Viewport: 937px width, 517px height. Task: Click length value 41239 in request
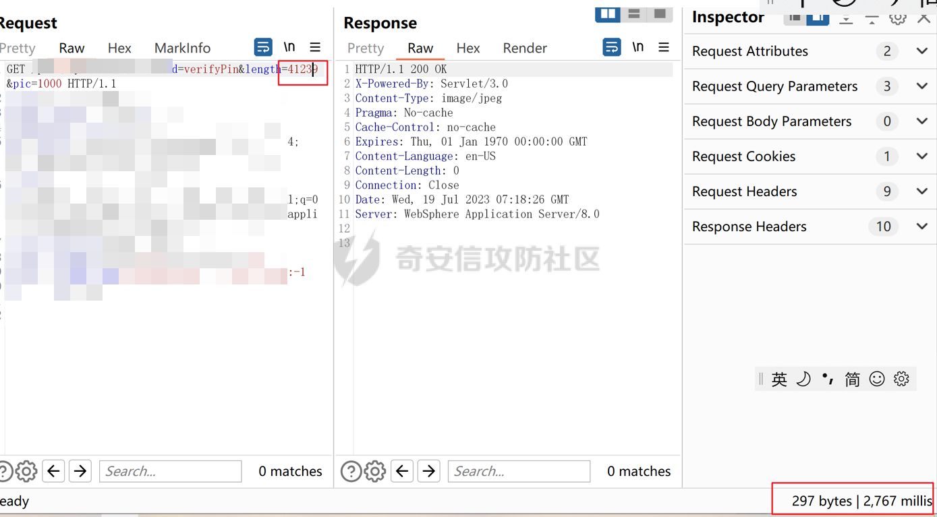click(x=303, y=69)
